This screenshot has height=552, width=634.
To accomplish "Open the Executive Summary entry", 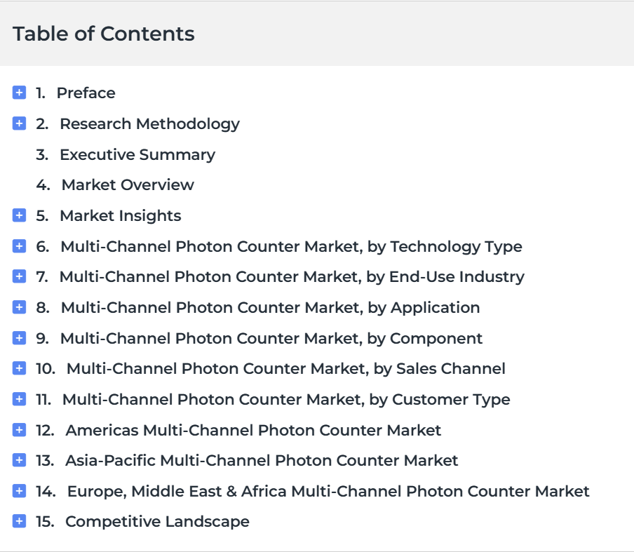I will point(137,155).
